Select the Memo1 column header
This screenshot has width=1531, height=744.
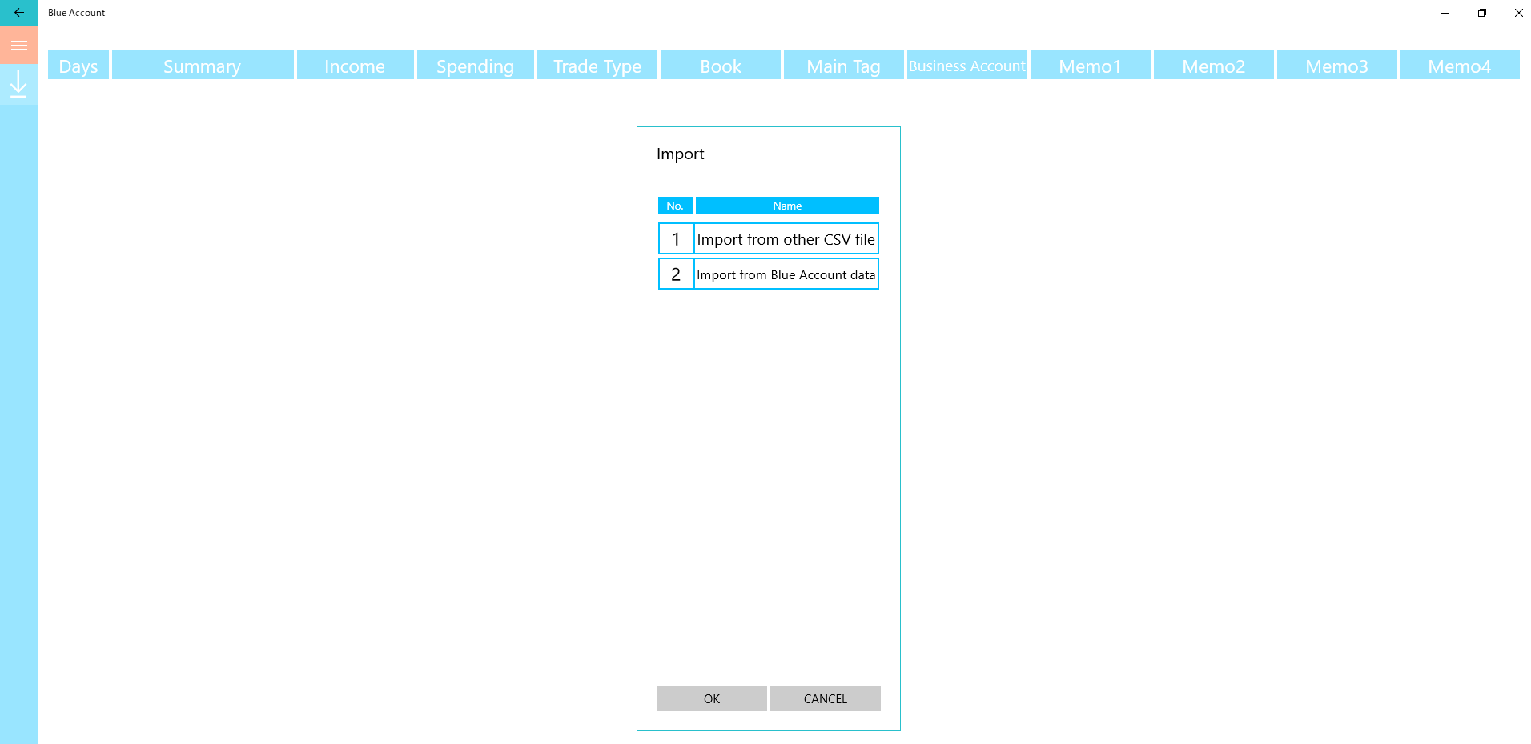click(x=1091, y=66)
